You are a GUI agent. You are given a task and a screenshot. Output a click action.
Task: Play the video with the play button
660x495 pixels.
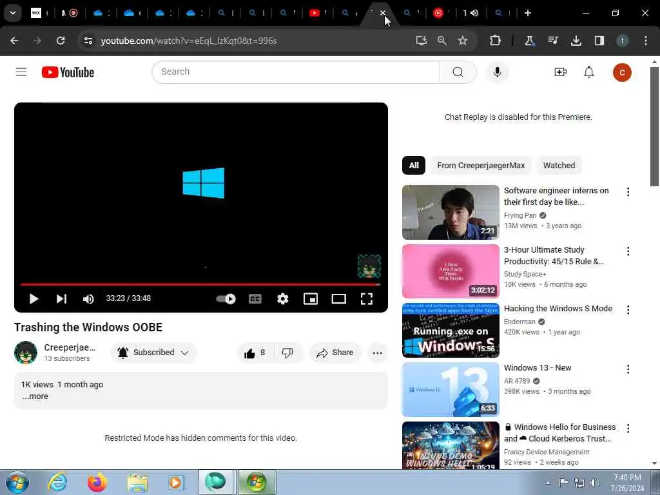[x=34, y=299]
